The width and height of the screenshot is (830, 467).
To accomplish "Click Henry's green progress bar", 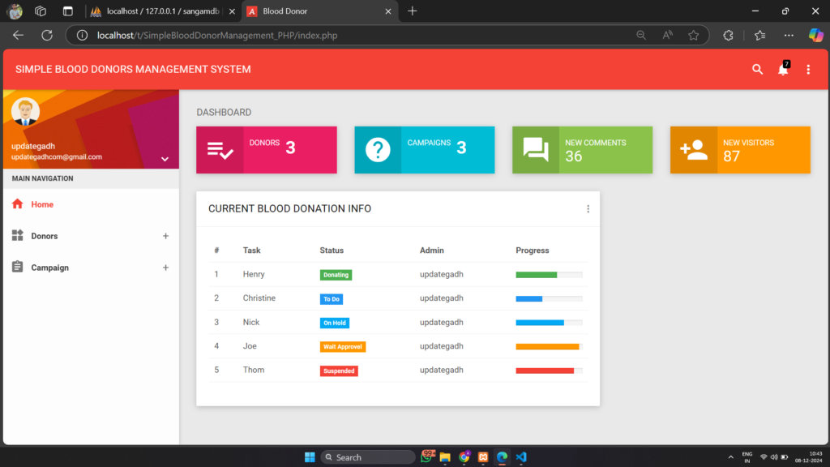I will click(x=537, y=275).
